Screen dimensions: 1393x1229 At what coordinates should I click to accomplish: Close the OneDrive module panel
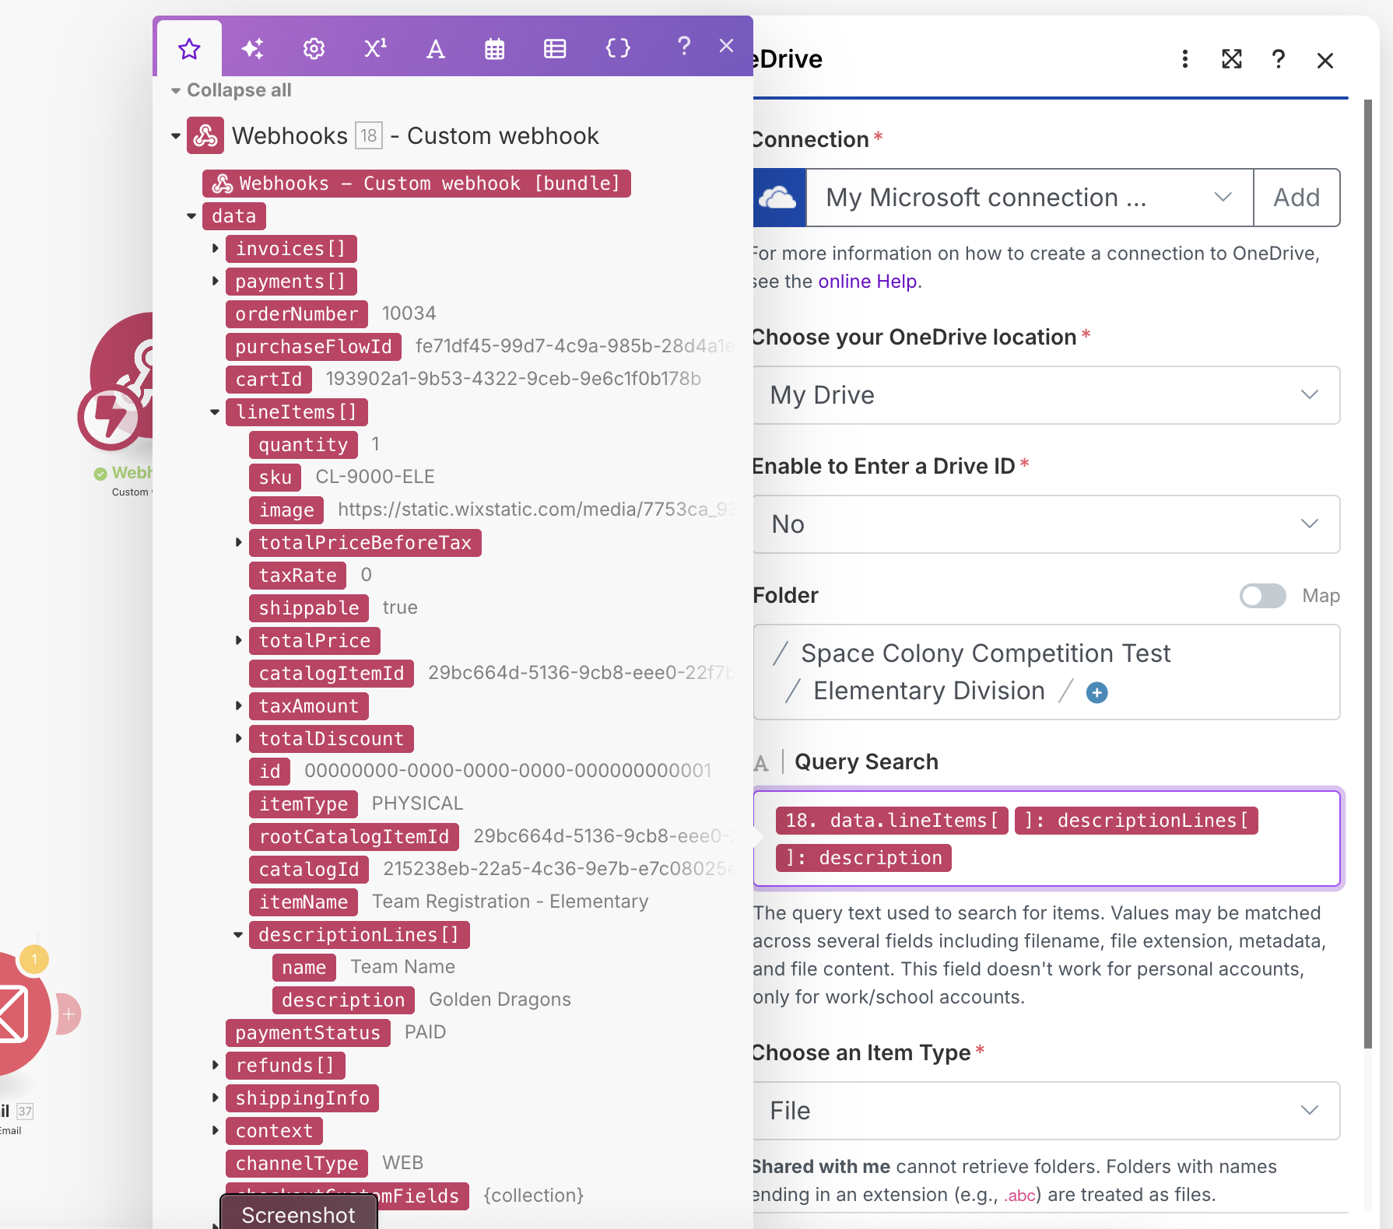(x=1325, y=60)
